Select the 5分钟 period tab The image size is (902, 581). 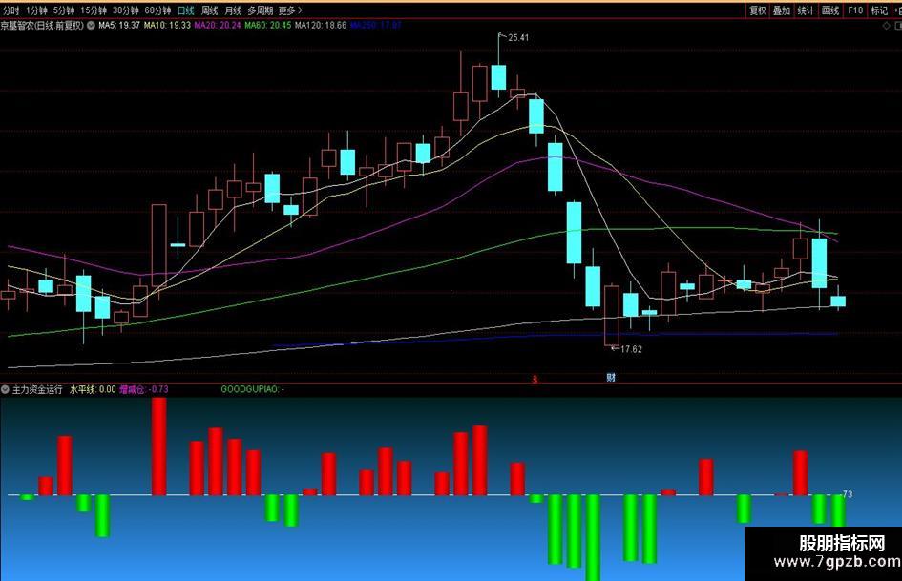point(64,10)
